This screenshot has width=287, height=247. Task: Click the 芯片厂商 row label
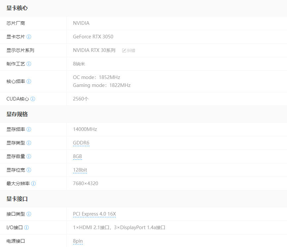click(x=16, y=23)
